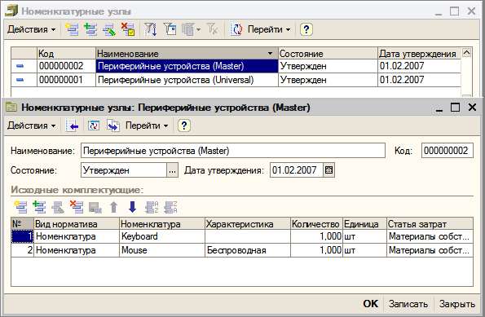Viewport: 485px width, 317px height.
Task: Click Код column header
Action: click(x=66, y=54)
